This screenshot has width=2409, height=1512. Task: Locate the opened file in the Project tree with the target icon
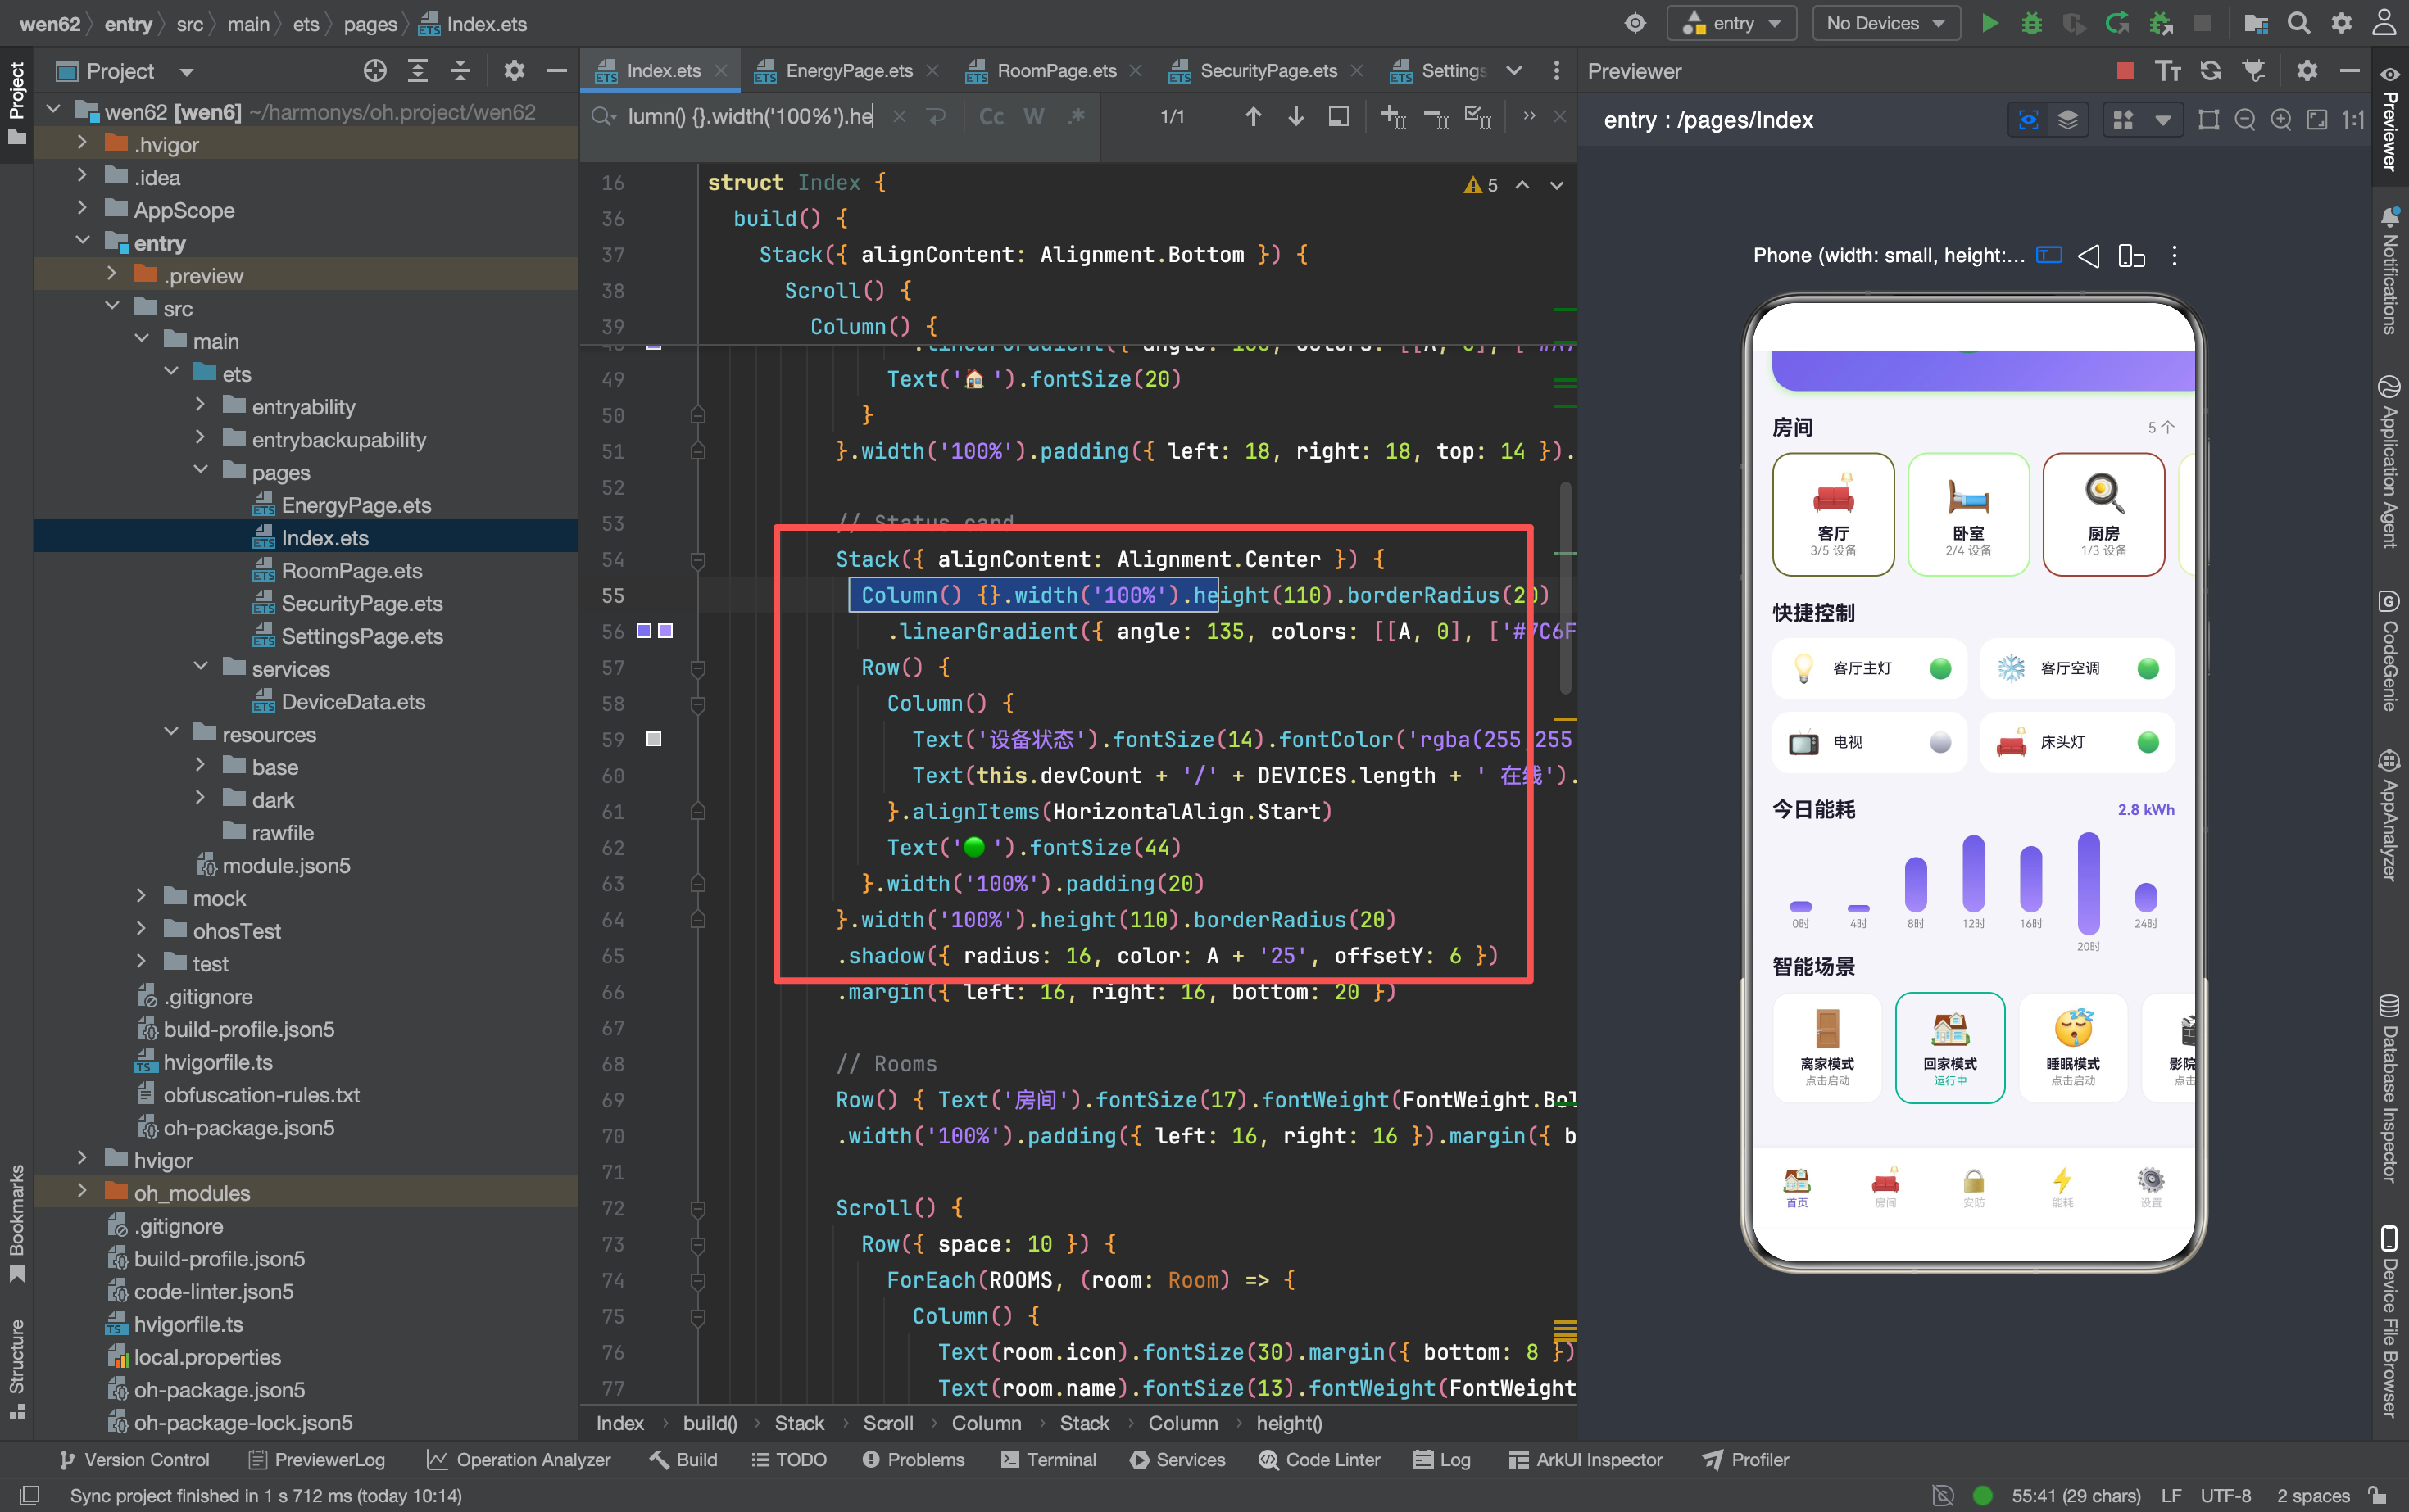[x=375, y=70]
